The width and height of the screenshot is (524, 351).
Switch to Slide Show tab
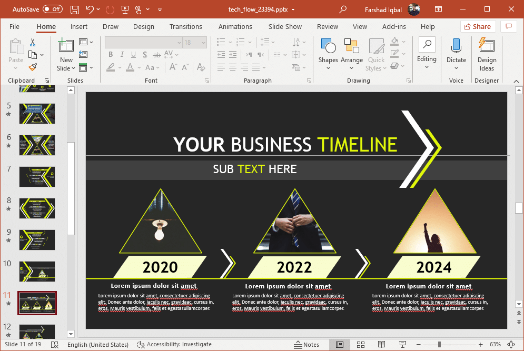(x=285, y=27)
